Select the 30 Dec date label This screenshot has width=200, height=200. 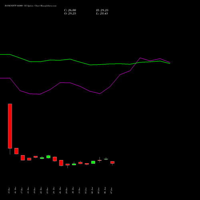click(73, 190)
